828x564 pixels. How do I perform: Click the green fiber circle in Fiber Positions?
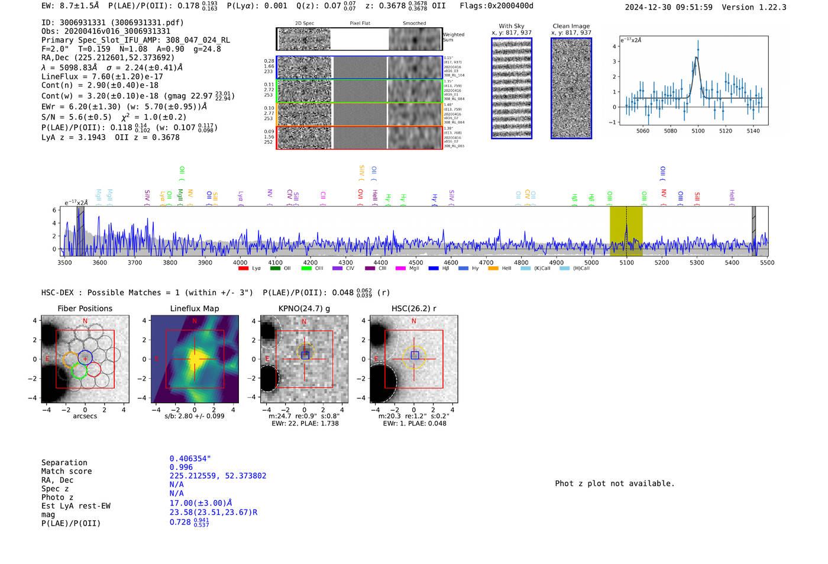(x=79, y=371)
